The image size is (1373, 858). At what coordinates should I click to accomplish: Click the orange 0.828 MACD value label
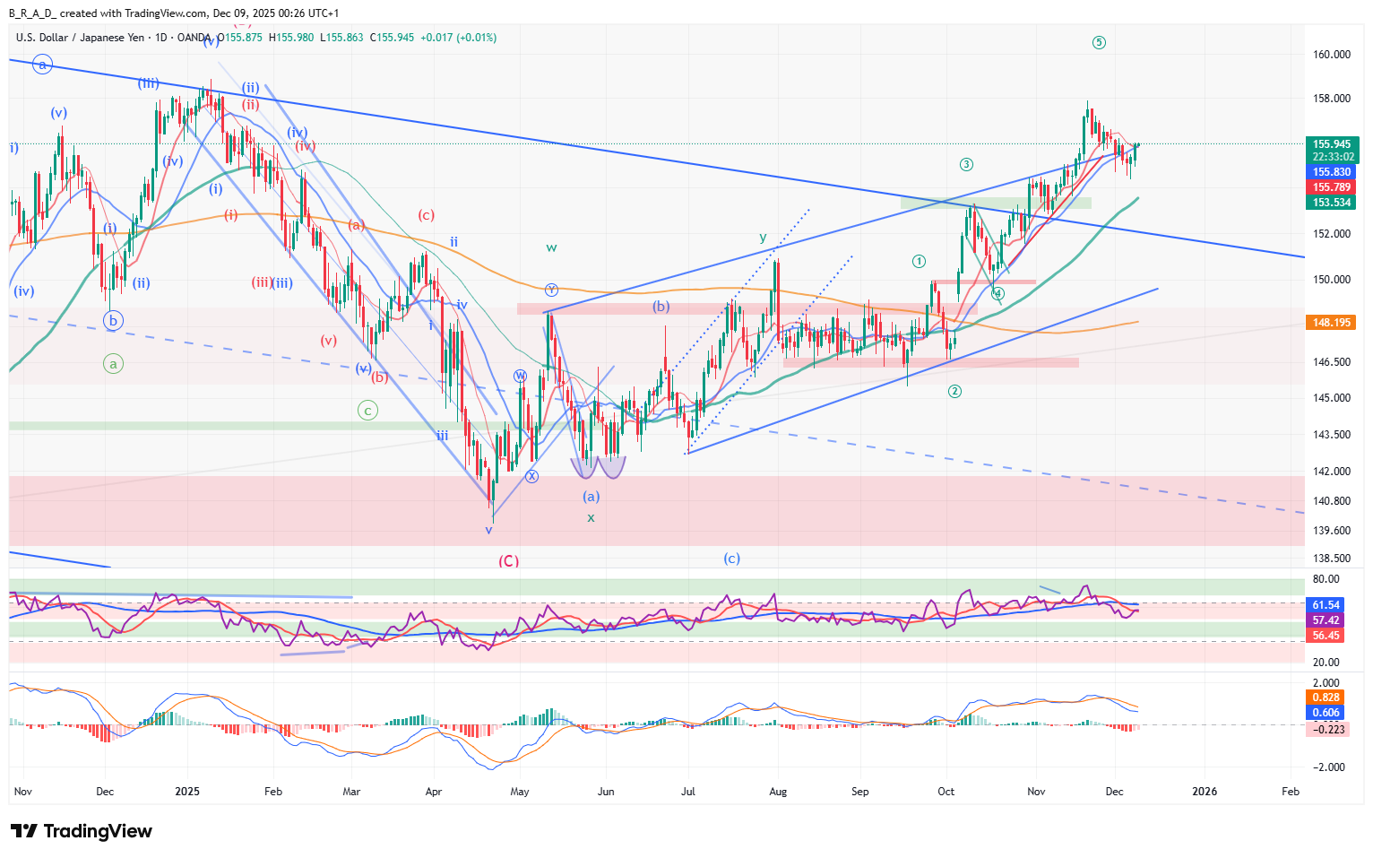pos(1326,698)
